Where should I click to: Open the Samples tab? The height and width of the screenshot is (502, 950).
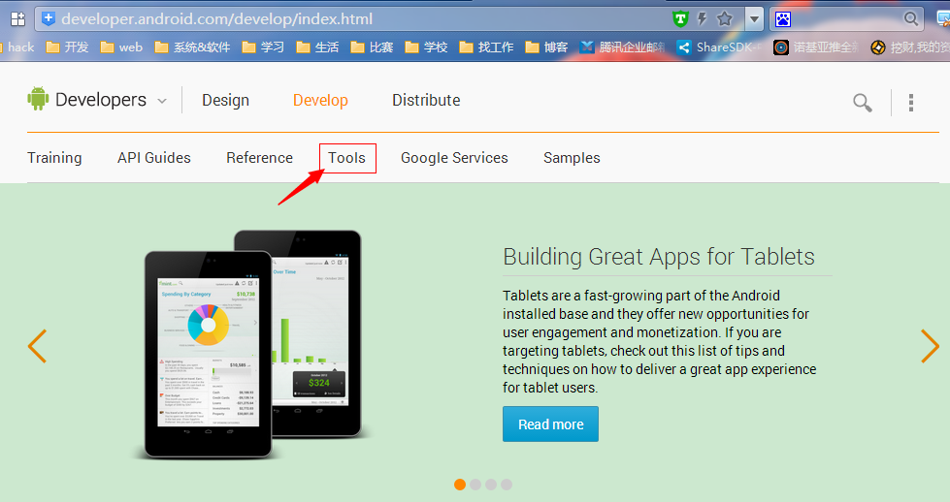572,158
